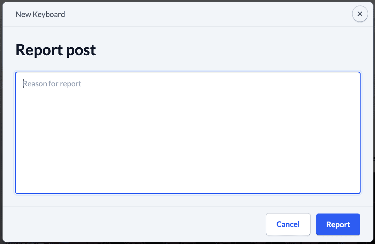Click the footer area left of Cancel
This screenshot has height=244, width=375.
[x=134, y=224]
